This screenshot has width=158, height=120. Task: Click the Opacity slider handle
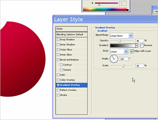coord(120,41)
